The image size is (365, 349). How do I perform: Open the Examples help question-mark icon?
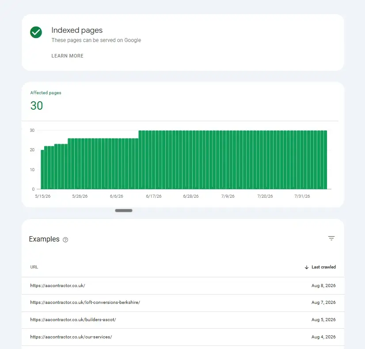(x=65, y=240)
